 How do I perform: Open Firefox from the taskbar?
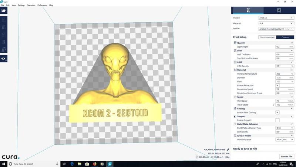click(95, 164)
